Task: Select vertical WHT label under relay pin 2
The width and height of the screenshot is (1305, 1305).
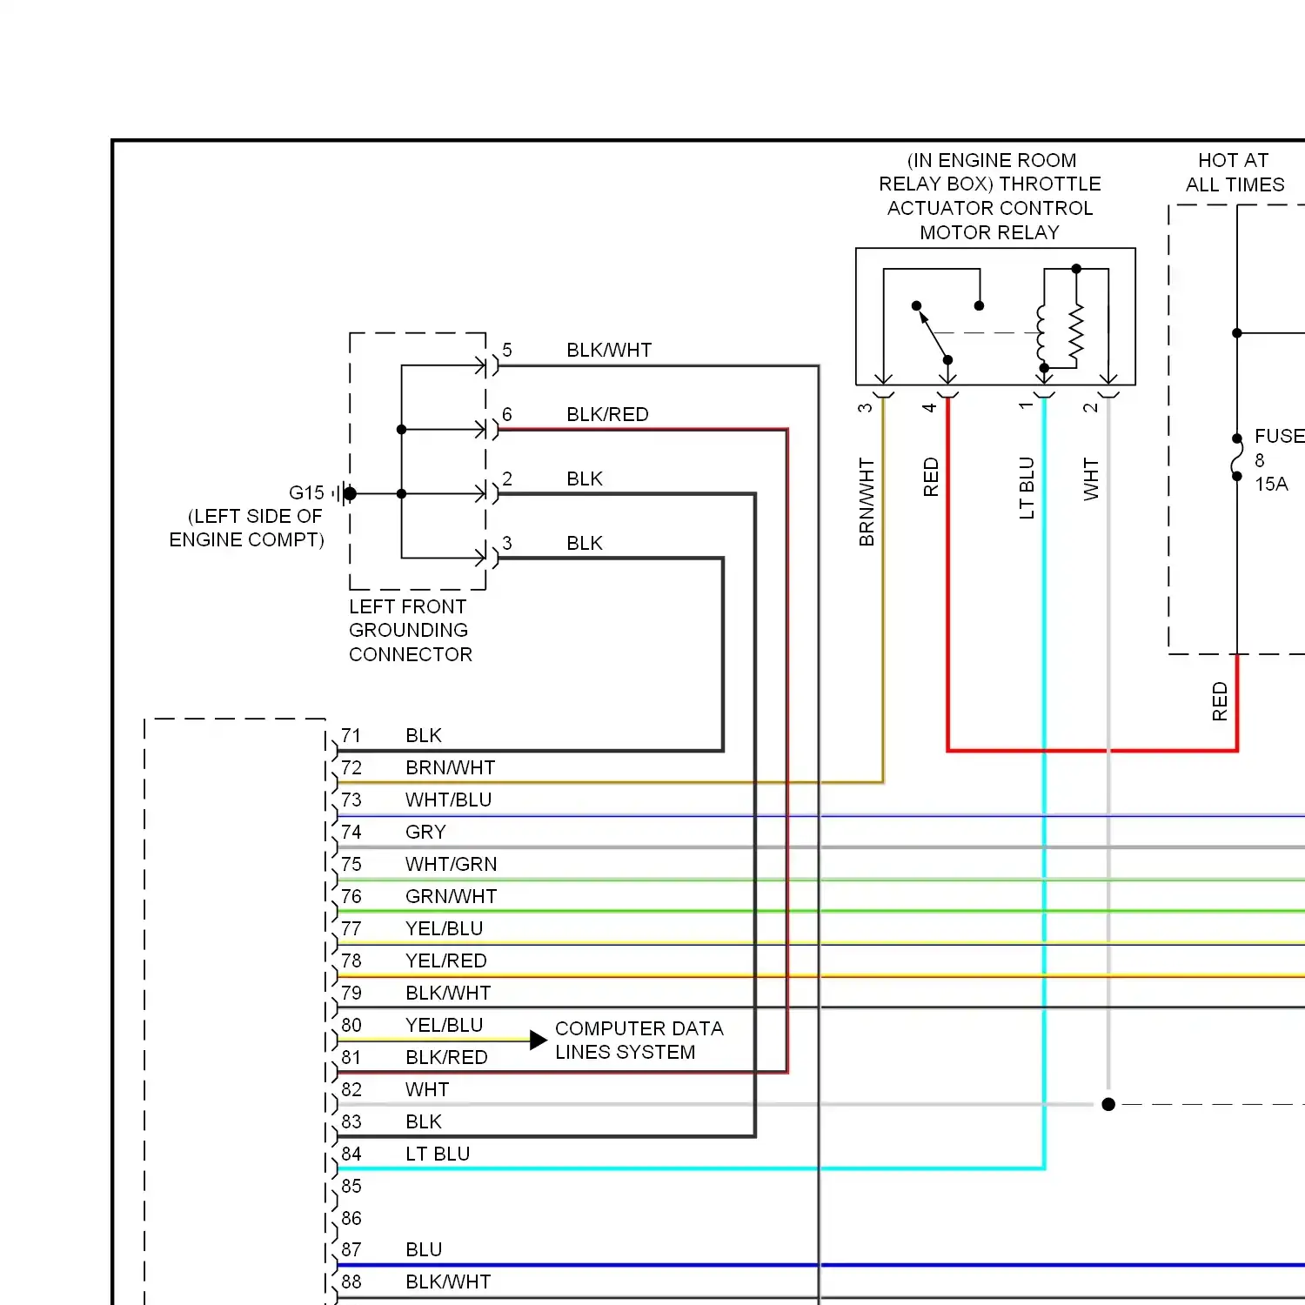Action: pyautogui.click(x=1091, y=479)
